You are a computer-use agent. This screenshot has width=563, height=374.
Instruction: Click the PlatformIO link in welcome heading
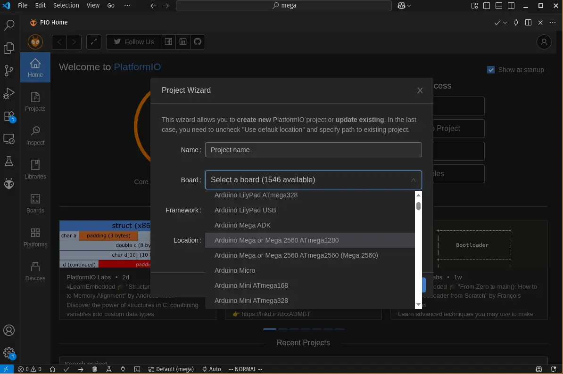137,67
